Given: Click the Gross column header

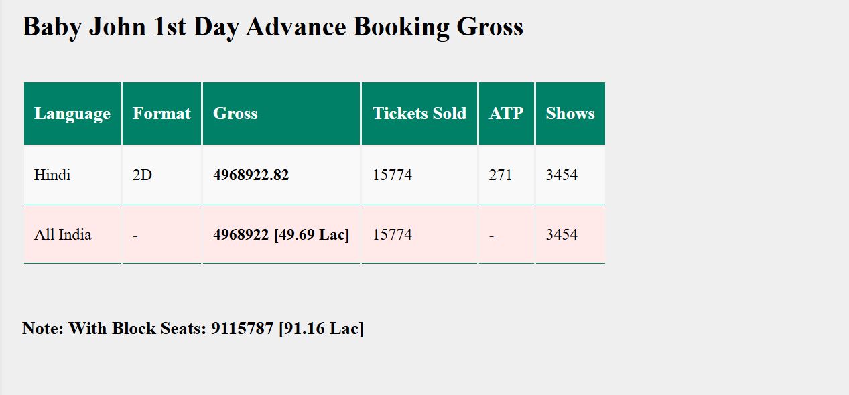Looking at the screenshot, I should pyautogui.click(x=235, y=114).
